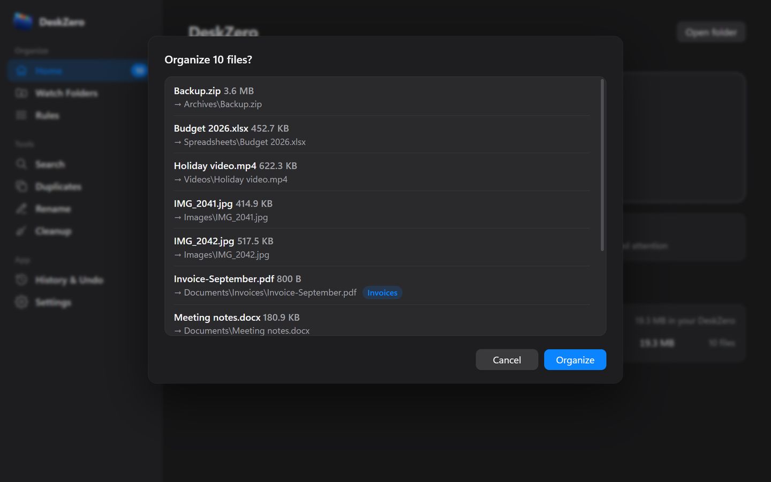Open Search in the sidebar

coord(78,164)
